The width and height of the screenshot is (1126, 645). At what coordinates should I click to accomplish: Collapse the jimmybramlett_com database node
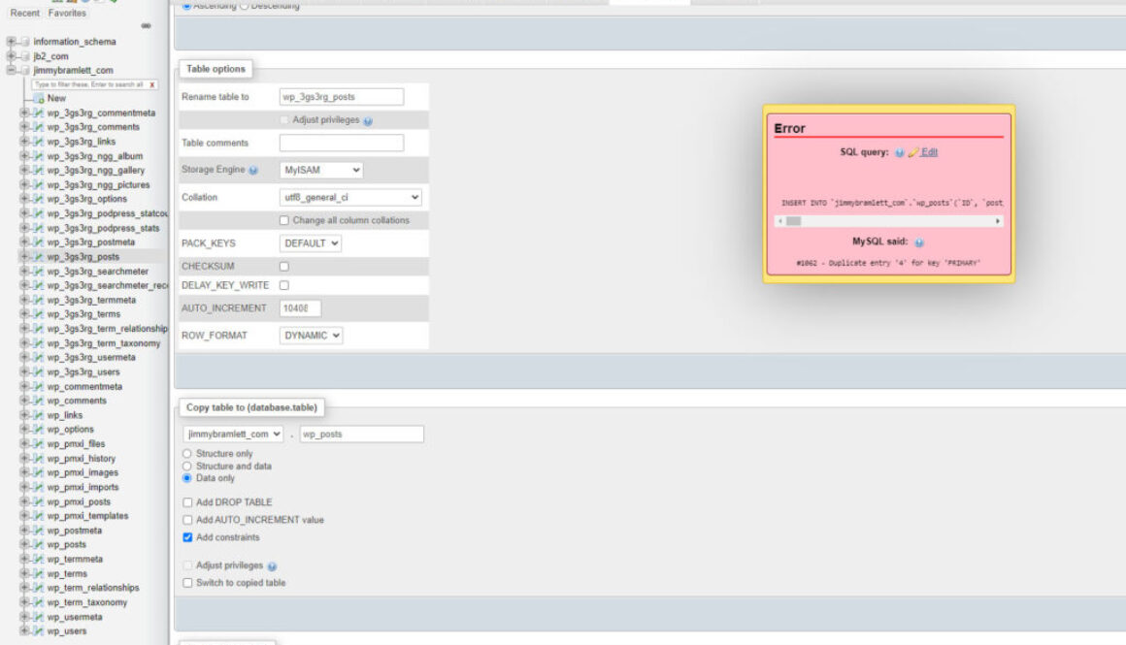(11, 70)
